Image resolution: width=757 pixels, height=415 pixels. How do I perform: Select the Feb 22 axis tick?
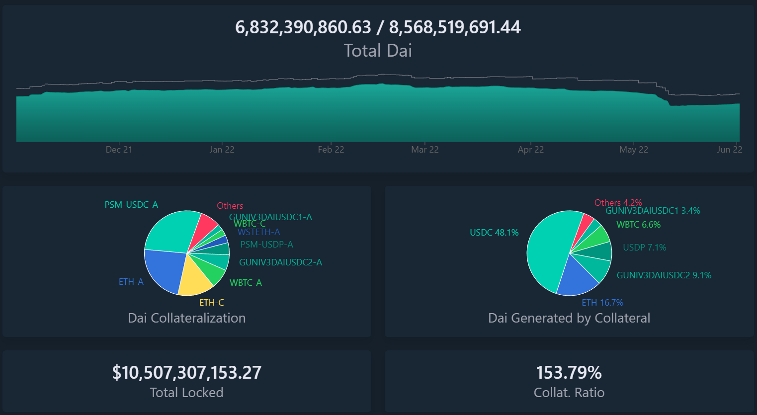[x=331, y=150]
